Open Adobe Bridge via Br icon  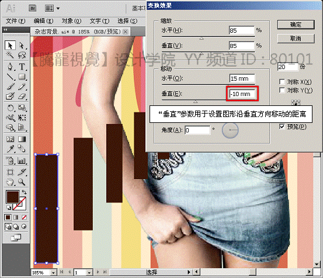tap(32, 8)
